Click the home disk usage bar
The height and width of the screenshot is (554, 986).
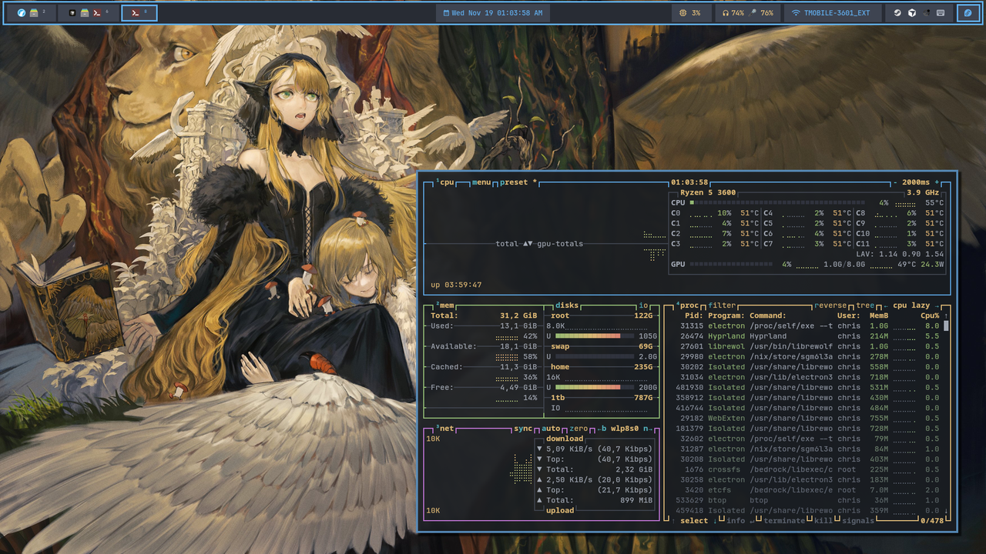[x=594, y=387]
